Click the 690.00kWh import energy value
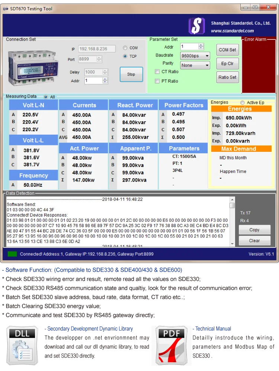 tap(238, 118)
